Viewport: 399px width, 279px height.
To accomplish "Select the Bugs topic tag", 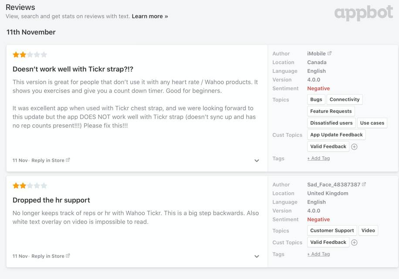I will coord(316,99).
